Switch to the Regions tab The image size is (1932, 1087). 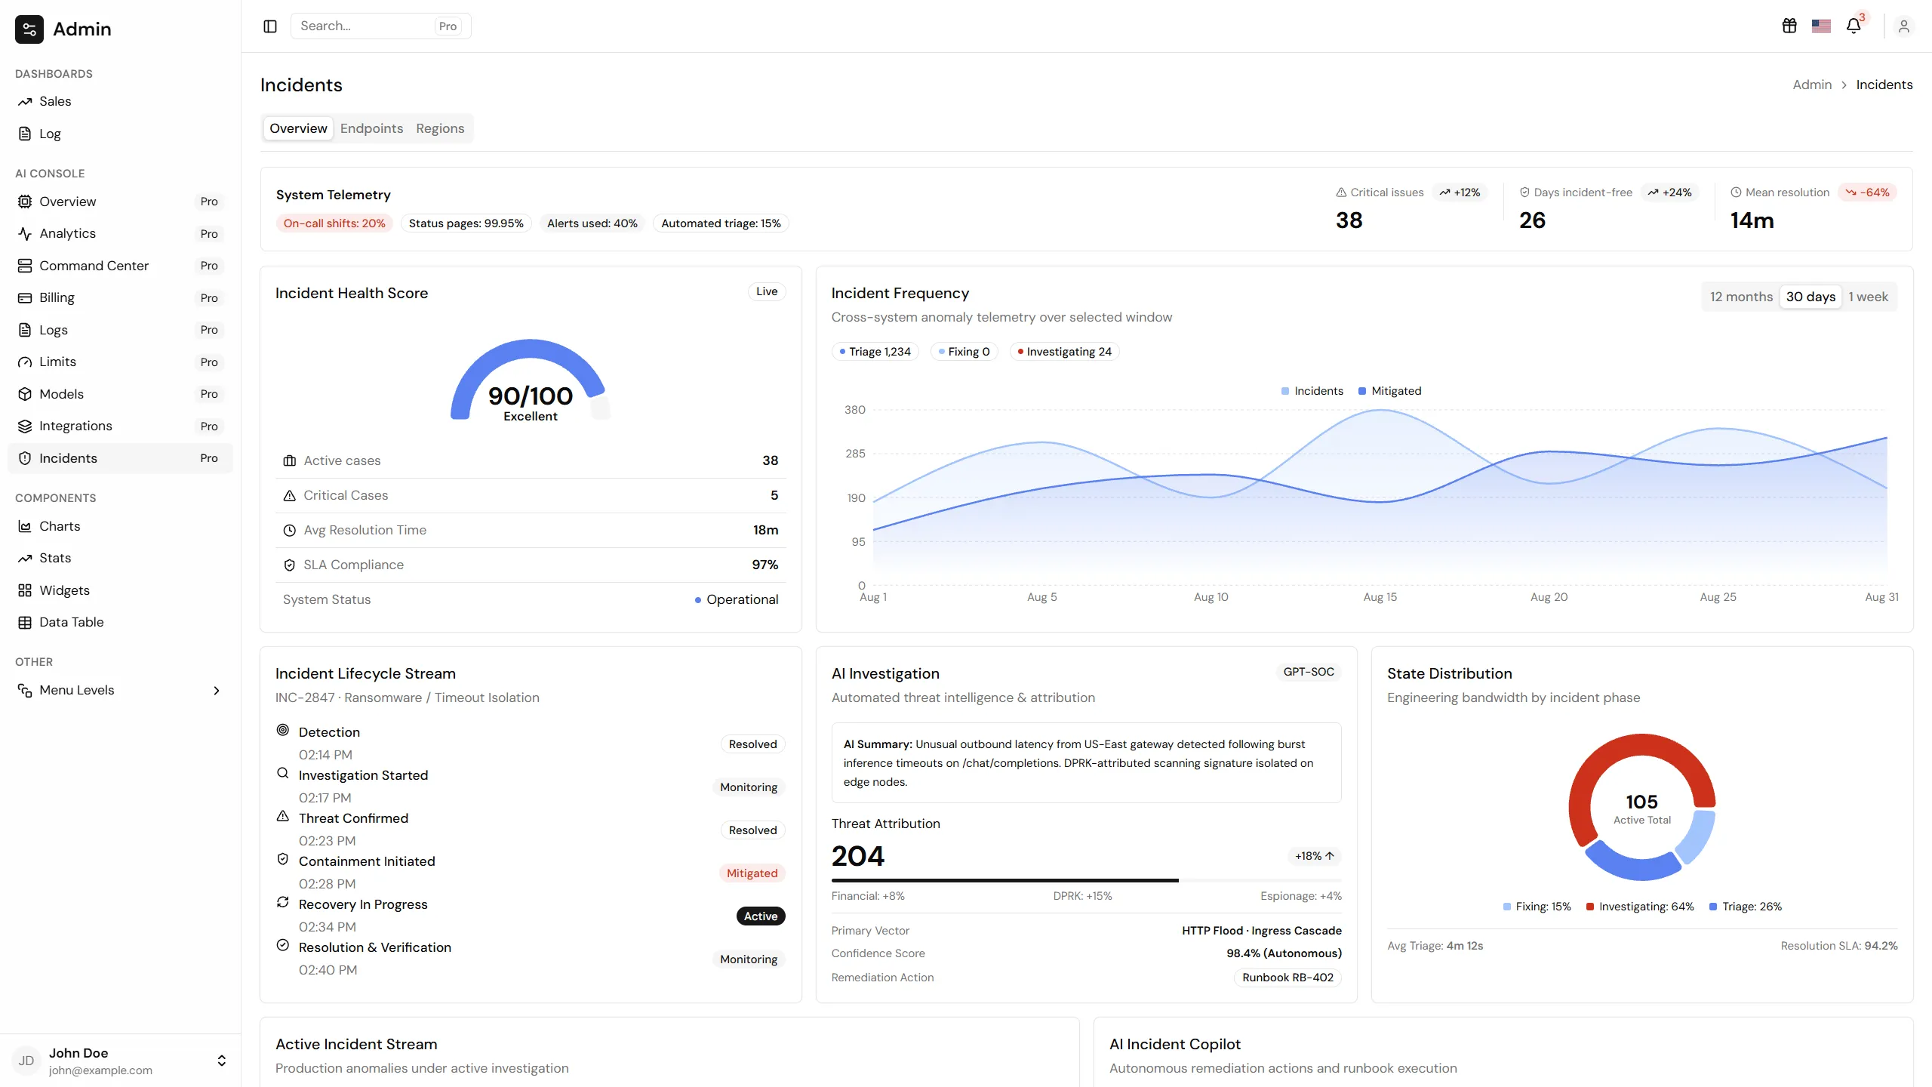pos(440,128)
